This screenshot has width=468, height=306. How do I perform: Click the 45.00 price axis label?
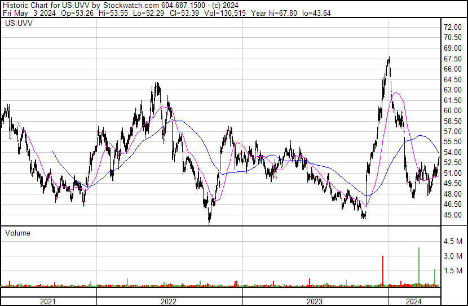(x=453, y=215)
